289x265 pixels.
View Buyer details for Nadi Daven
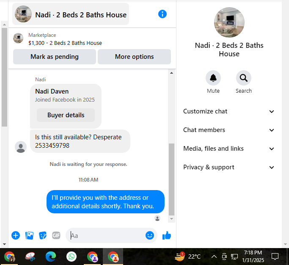pos(66,115)
